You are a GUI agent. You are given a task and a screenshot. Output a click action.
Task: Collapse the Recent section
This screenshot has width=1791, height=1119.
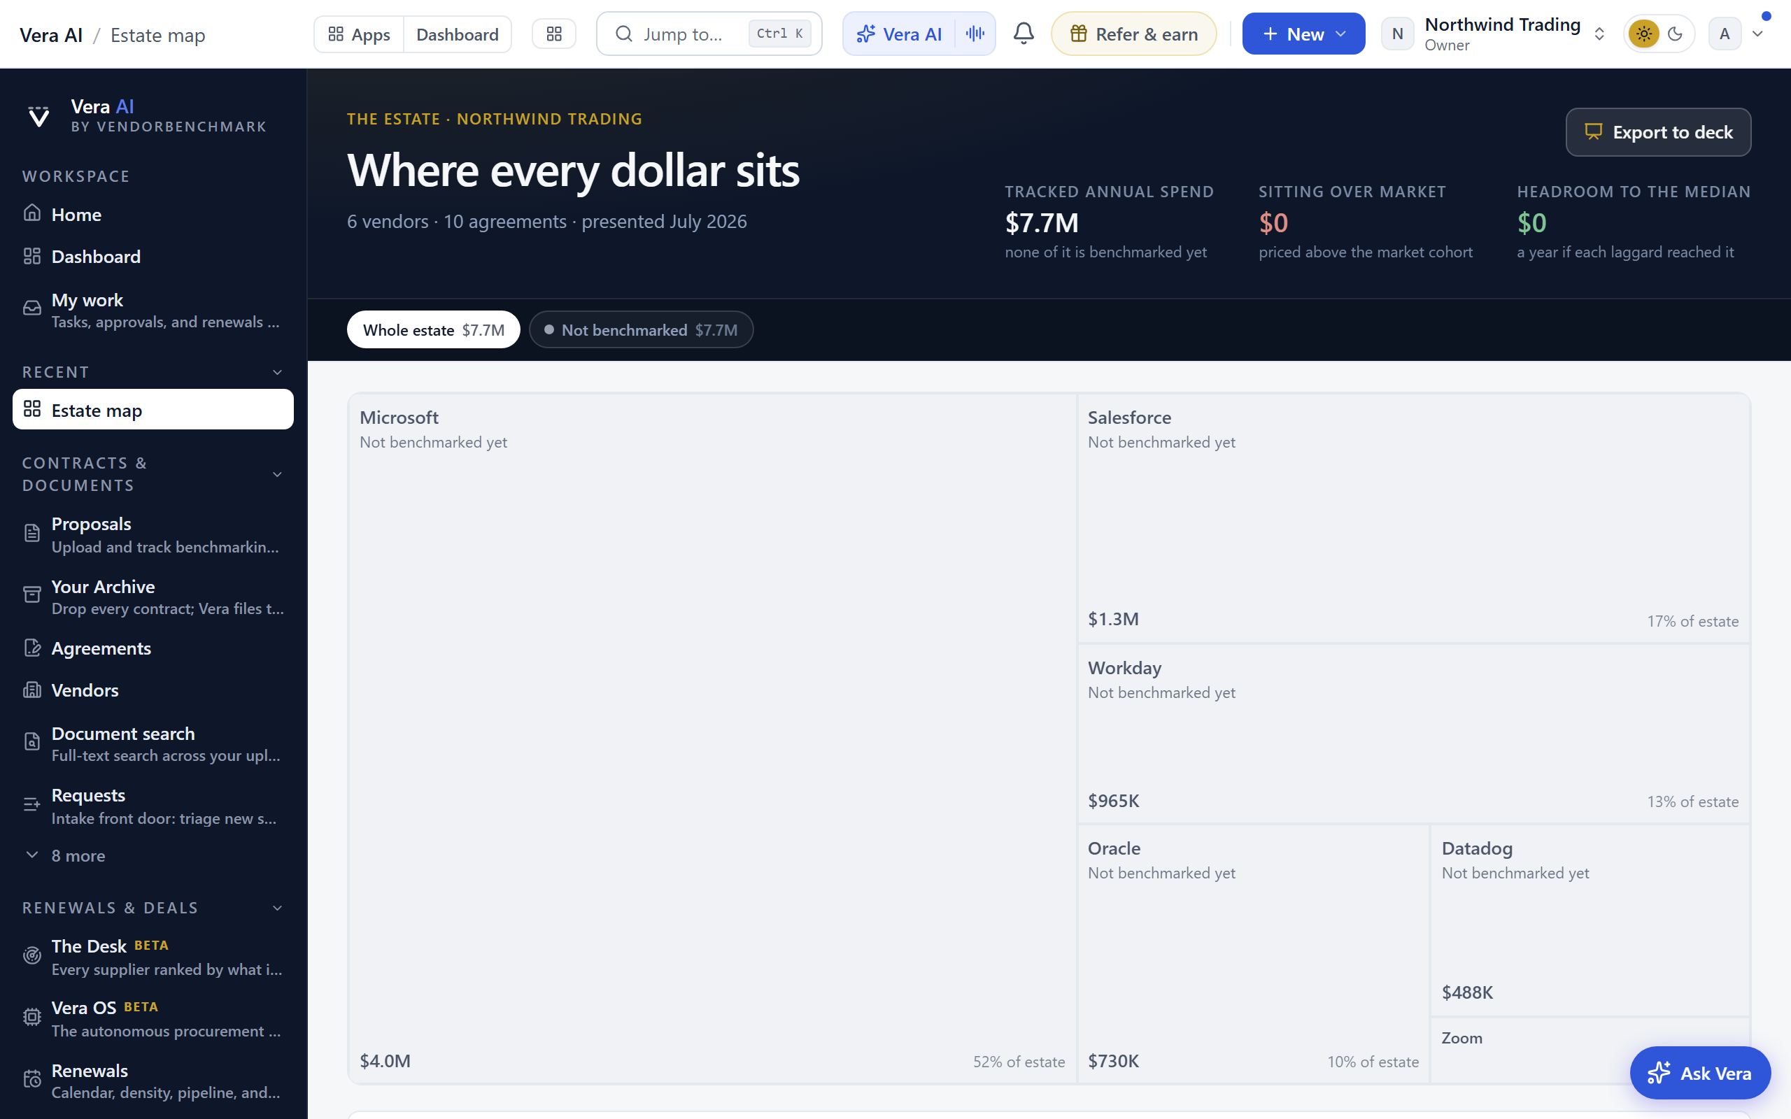[278, 372]
